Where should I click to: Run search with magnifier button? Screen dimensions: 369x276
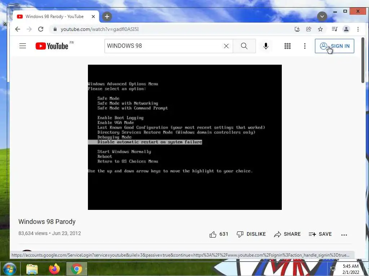(x=244, y=46)
